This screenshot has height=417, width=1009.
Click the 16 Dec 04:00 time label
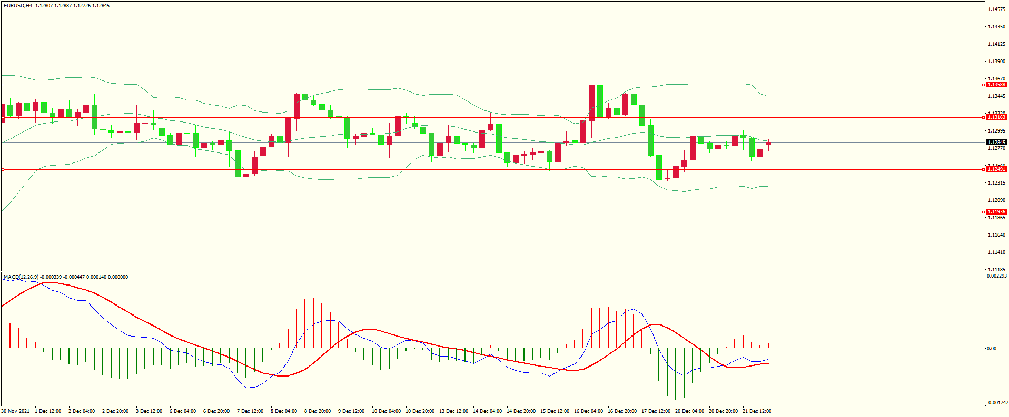[588, 411]
